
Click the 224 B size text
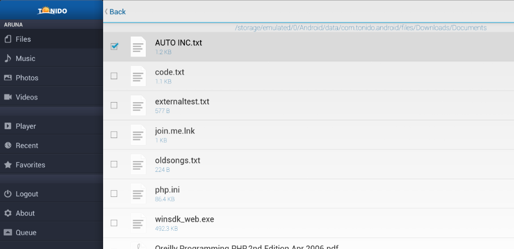162,170
